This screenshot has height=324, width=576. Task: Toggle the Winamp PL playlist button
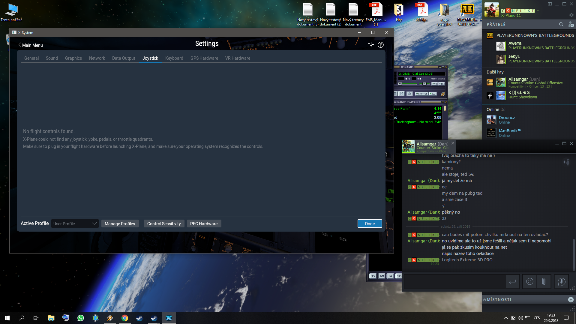(x=442, y=84)
